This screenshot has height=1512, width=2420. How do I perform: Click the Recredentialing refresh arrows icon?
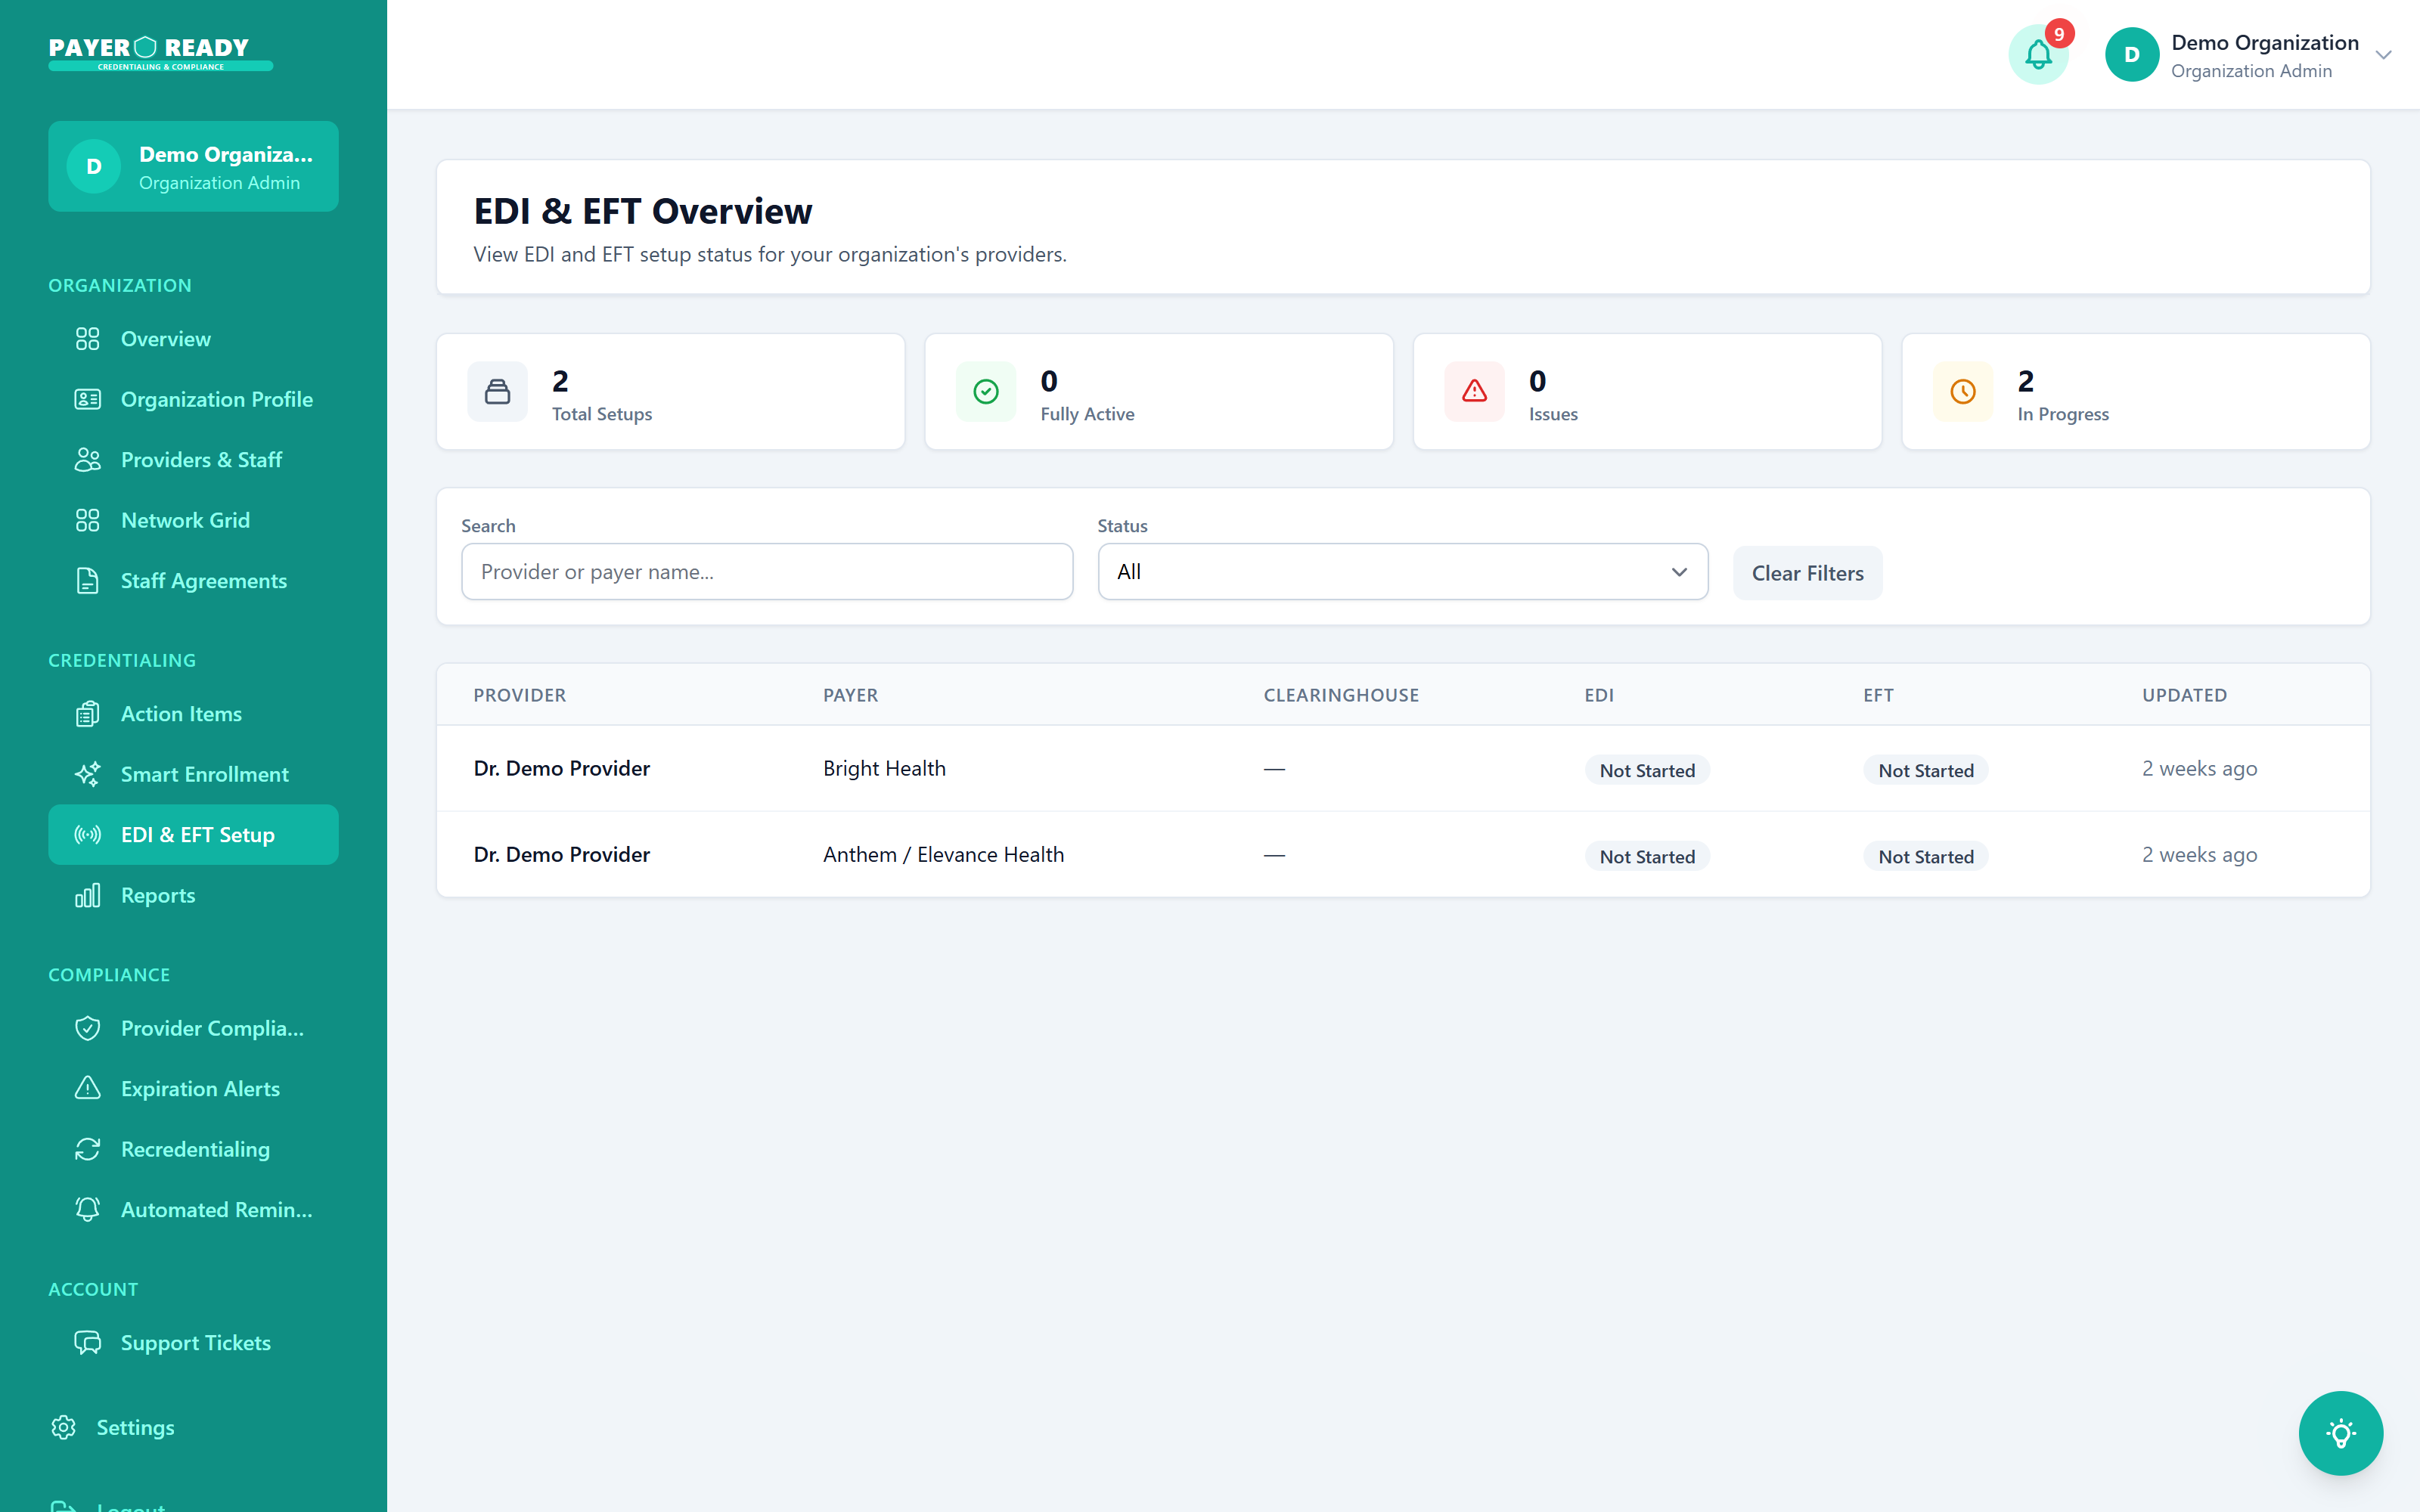(88, 1149)
